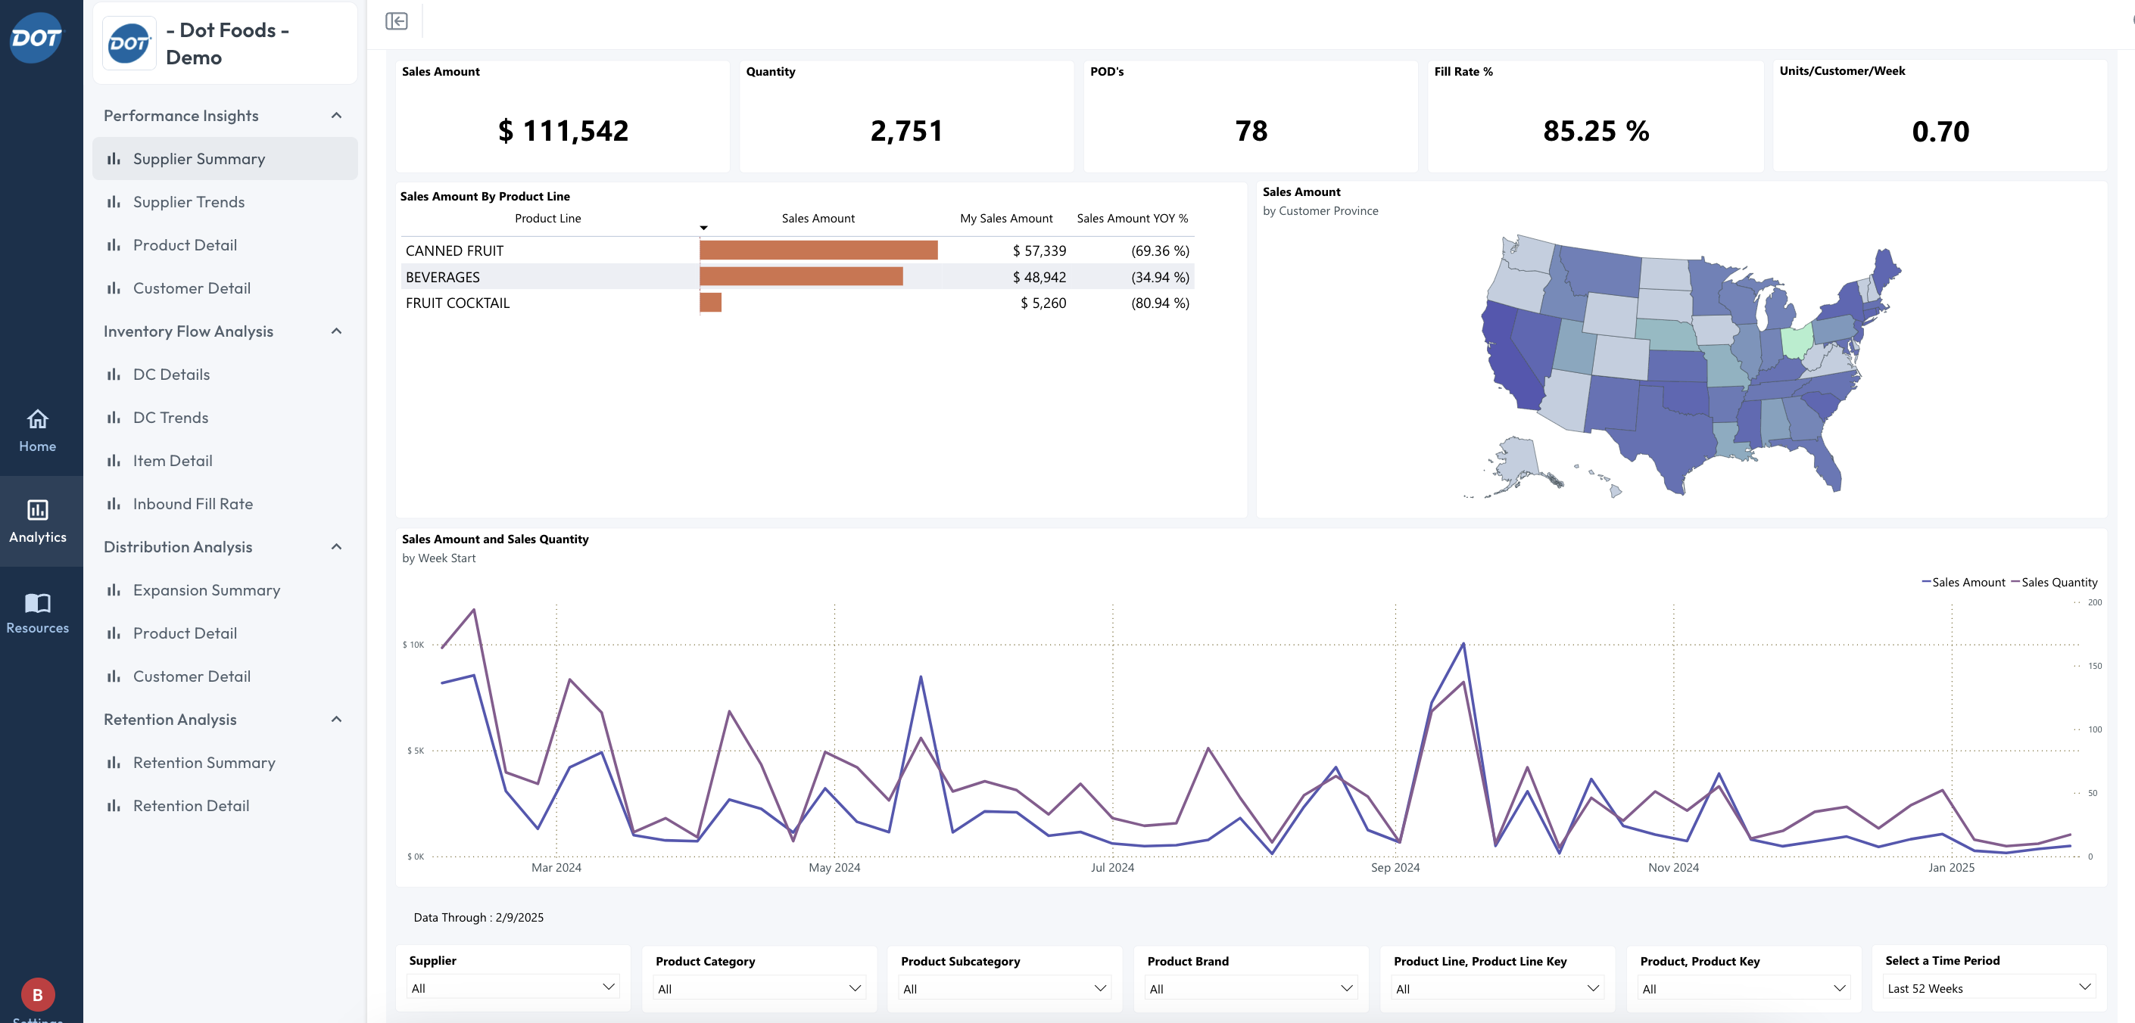
Task: Click the sort arrow under Product Line header
Action: click(x=703, y=228)
